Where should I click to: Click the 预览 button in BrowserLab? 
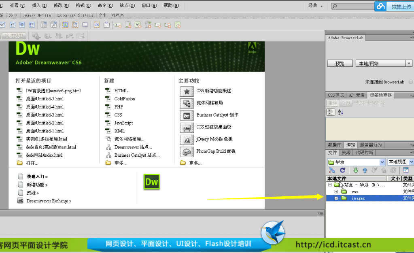pyautogui.click(x=340, y=64)
